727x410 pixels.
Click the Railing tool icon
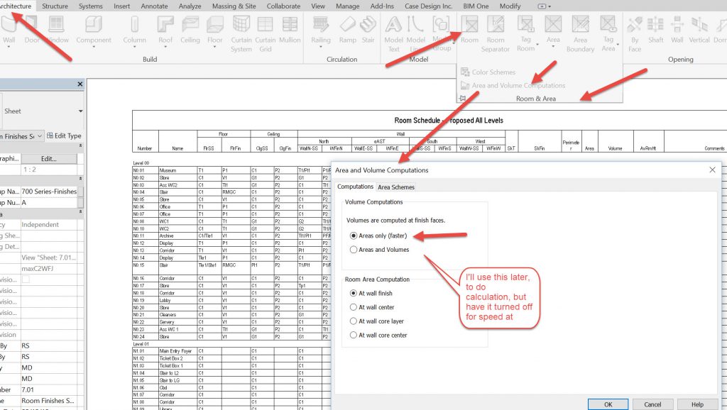(x=321, y=31)
